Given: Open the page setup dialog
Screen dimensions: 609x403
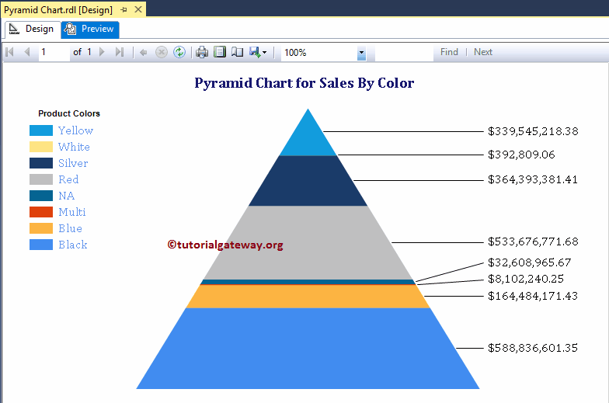Looking at the screenshot, I should click(238, 52).
